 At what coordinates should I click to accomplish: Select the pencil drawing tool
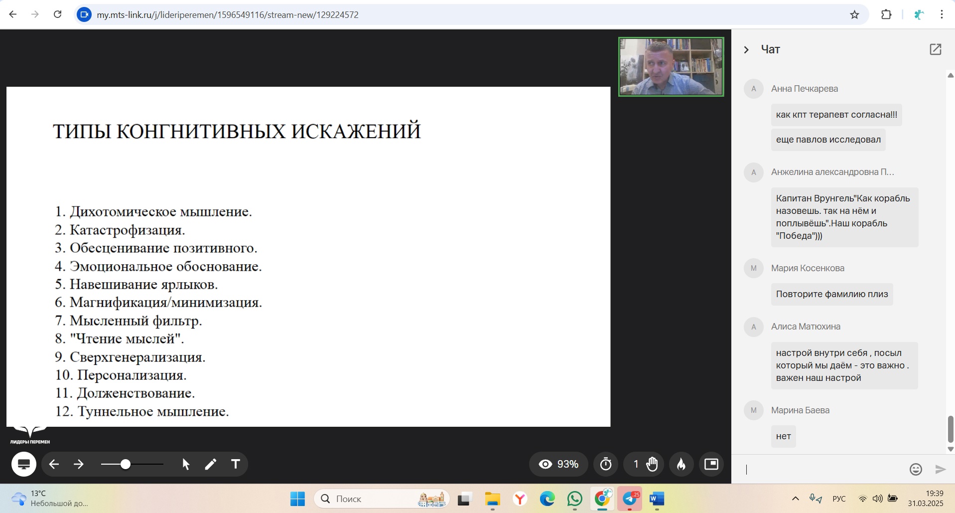click(211, 465)
